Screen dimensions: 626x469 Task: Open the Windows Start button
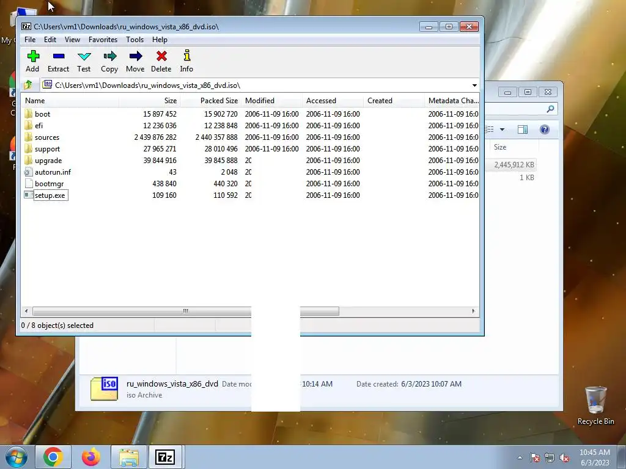(x=17, y=457)
